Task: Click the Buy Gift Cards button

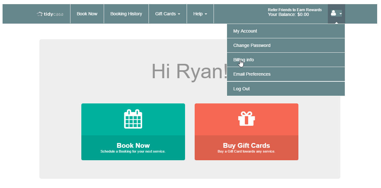Action: click(x=247, y=132)
